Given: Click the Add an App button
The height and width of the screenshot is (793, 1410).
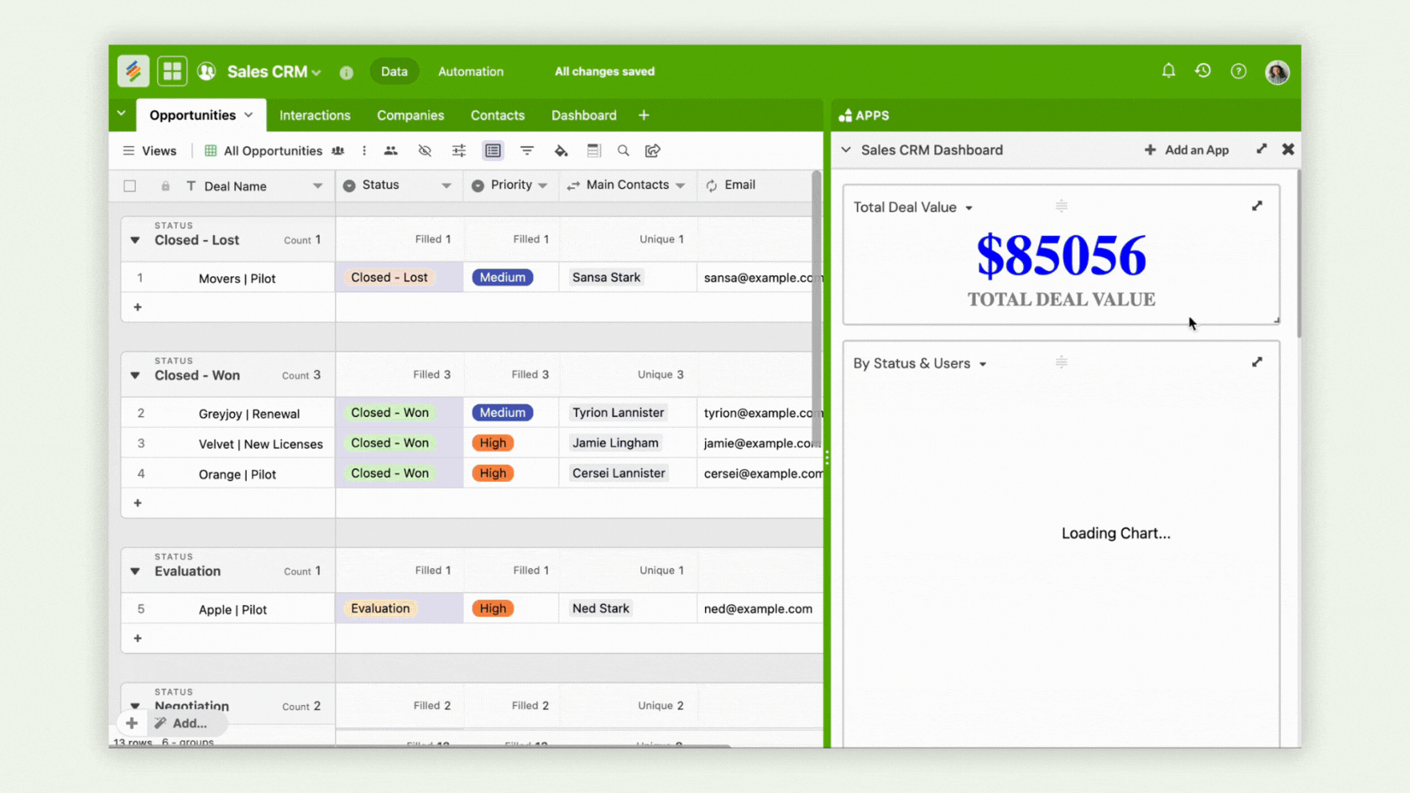Looking at the screenshot, I should [x=1187, y=150].
